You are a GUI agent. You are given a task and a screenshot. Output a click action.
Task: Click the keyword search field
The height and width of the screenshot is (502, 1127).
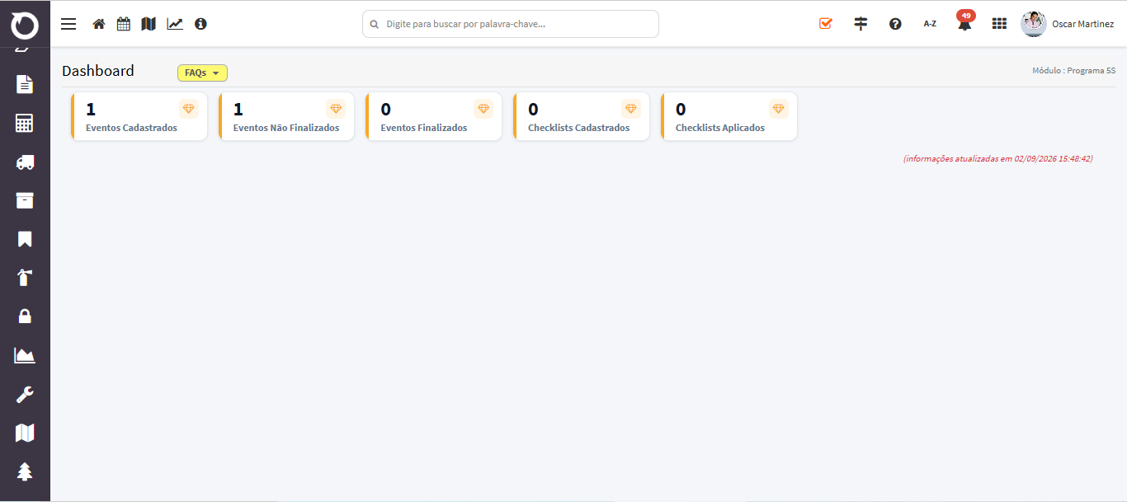[x=511, y=24]
